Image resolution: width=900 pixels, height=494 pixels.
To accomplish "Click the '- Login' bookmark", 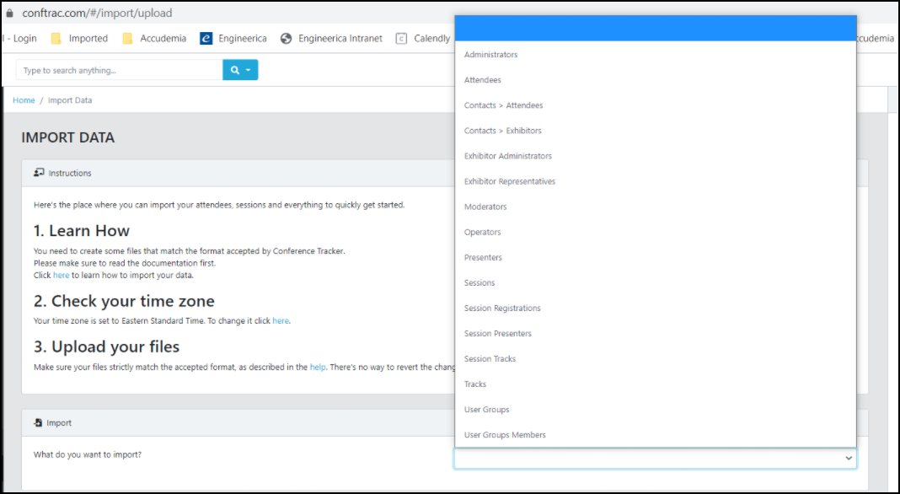I will click(x=20, y=39).
